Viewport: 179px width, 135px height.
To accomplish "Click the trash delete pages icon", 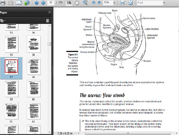I will 48,21.
